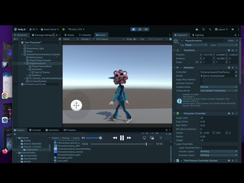
Task: Open the undo history icon
Action: (x=203, y=29)
